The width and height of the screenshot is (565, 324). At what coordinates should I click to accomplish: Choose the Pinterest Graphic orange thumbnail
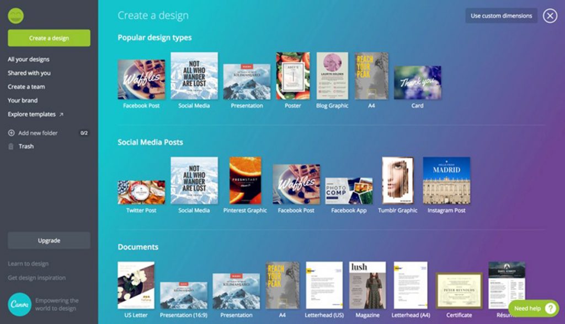tap(245, 181)
